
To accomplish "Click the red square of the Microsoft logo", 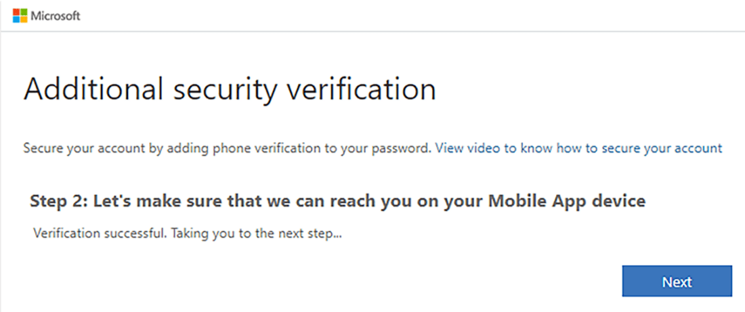I will [x=16, y=12].
